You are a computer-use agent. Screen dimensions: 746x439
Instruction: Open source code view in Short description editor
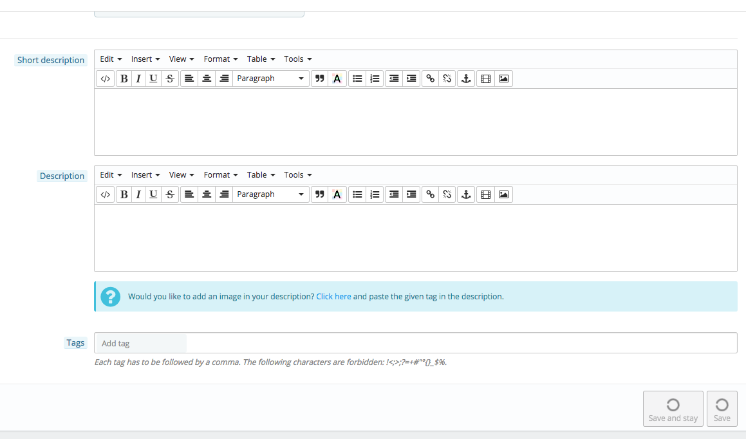tap(105, 79)
